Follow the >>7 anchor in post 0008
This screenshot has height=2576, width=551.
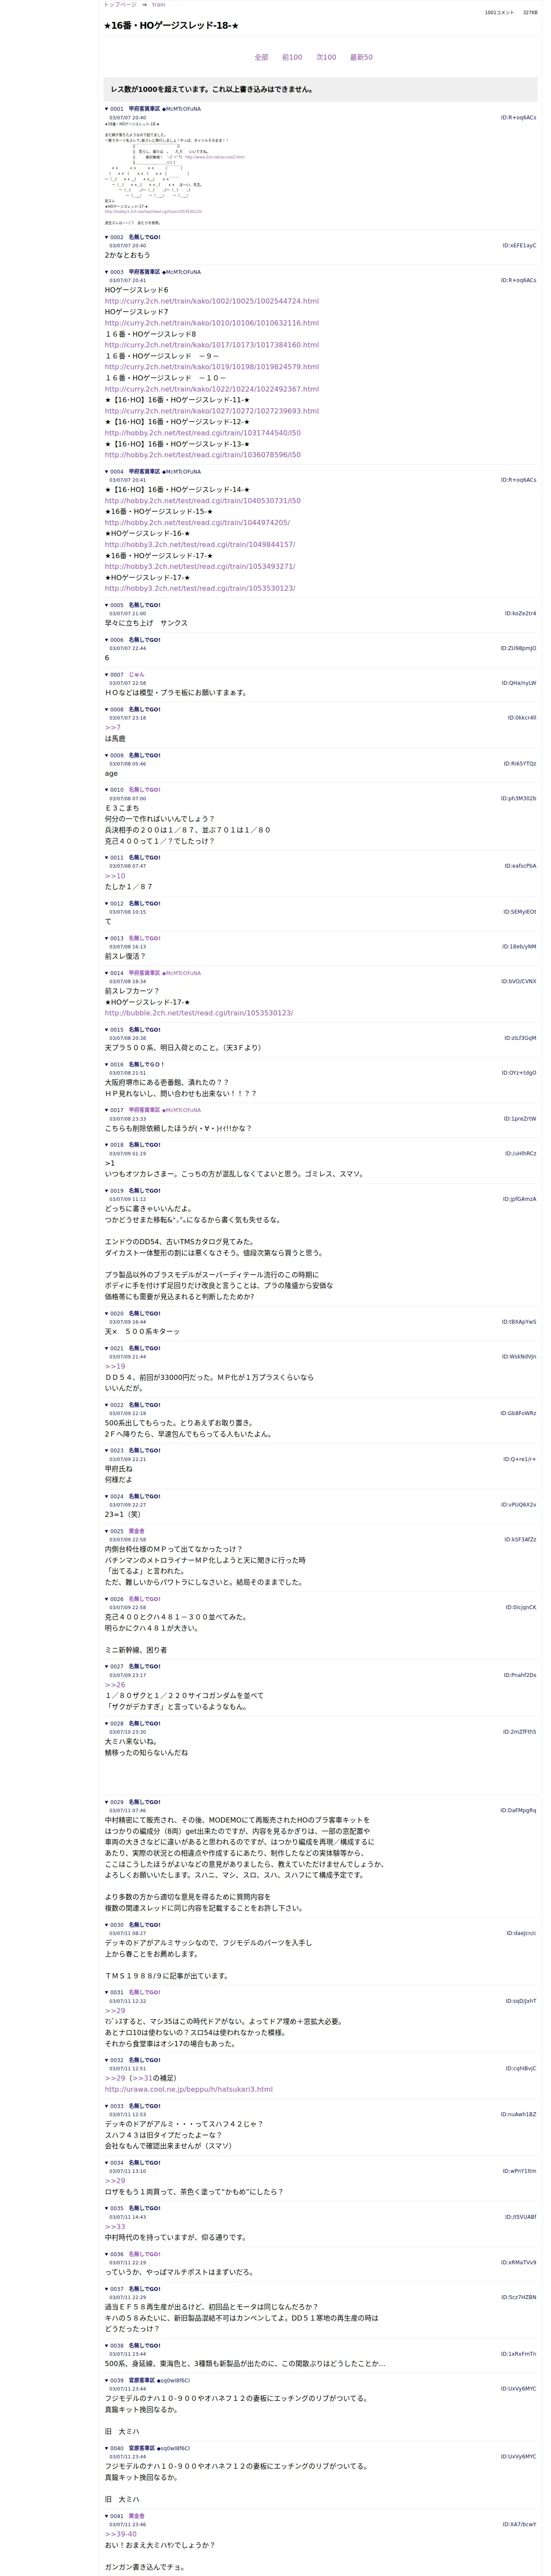coord(113,728)
